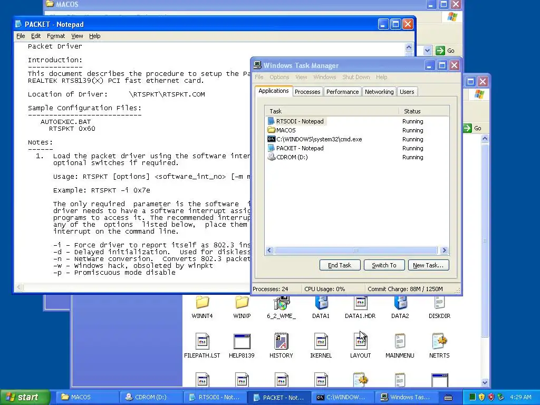The image size is (540, 405).
Task: Select the HISTORY document icon
Action: [x=282, y=341]
